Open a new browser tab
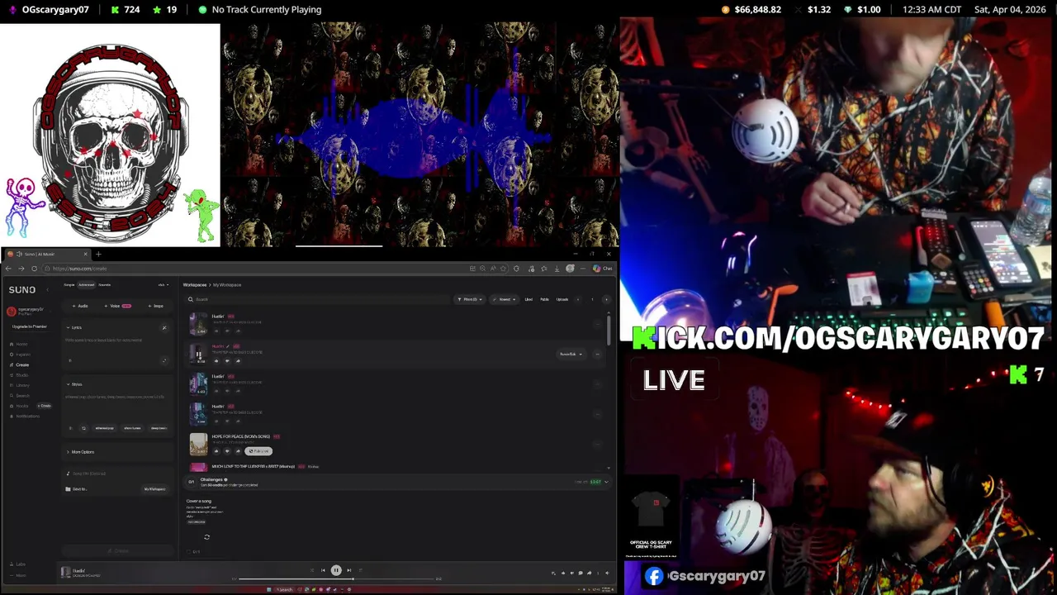The image size is (1057, 595). point(98,255)
